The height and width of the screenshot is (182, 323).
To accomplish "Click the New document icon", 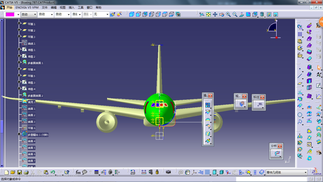I will 6,172.
